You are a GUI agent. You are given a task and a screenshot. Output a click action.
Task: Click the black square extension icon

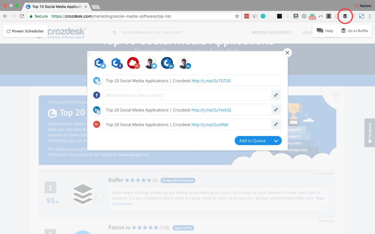pos(279,16)
